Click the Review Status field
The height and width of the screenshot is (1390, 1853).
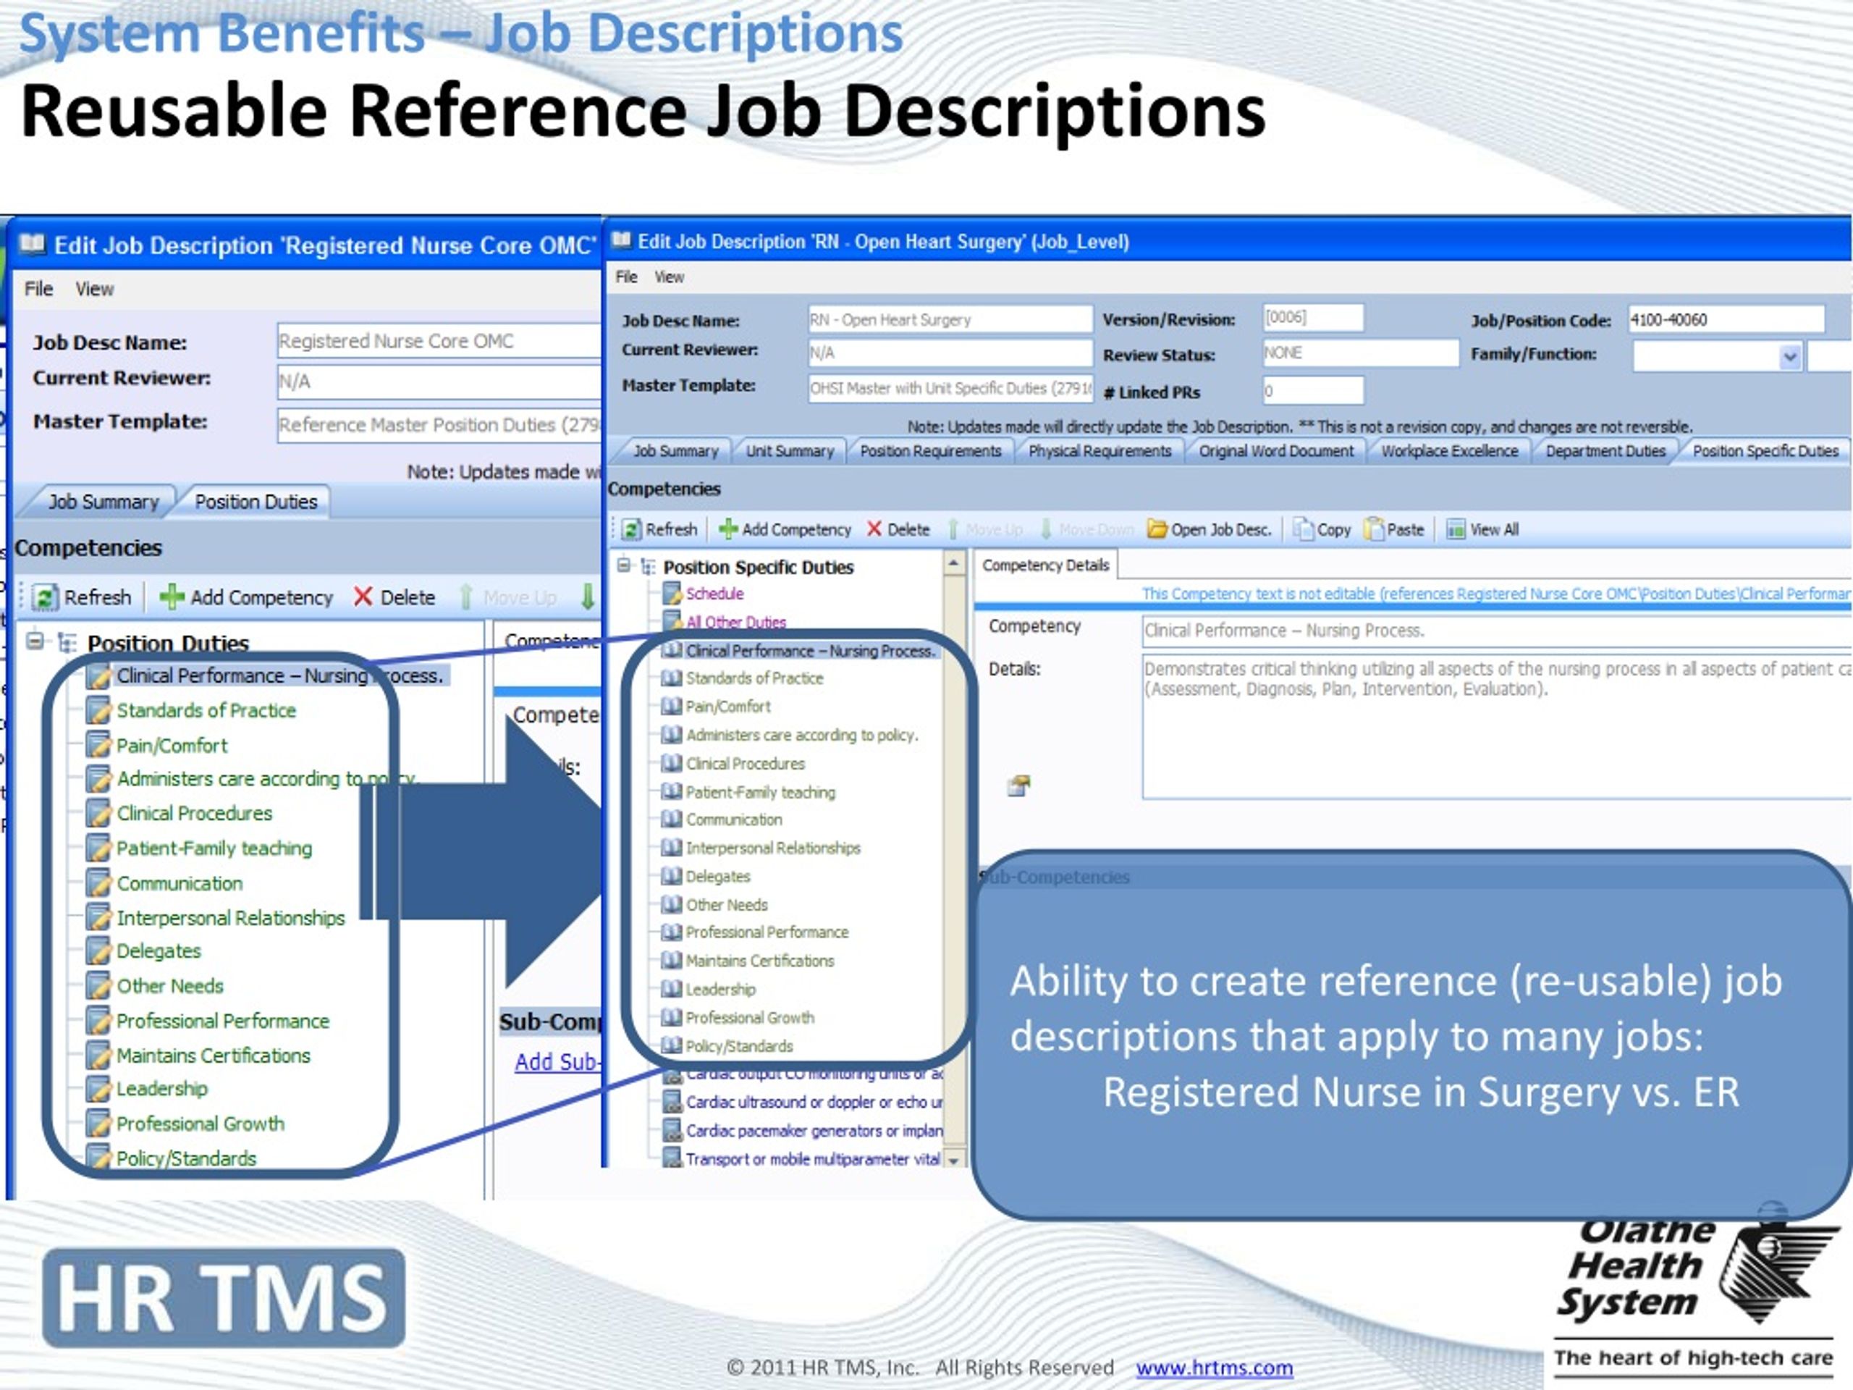tap(1360, 353)
